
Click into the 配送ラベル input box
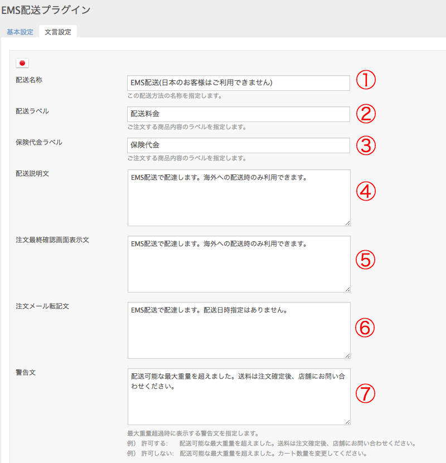(239, 114)
